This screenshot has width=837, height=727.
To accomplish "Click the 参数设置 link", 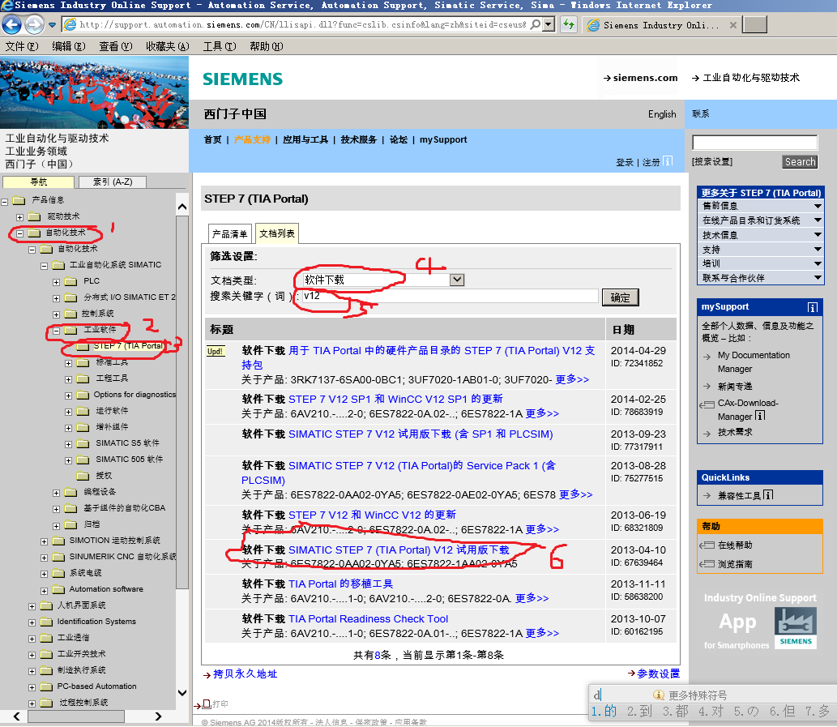I will pos(658,674).
